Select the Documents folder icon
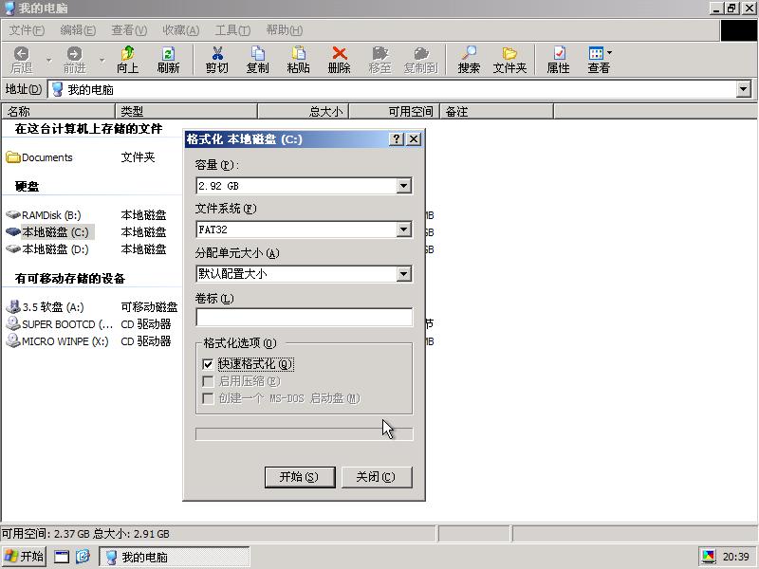Viewport: 759px width, 569px height. pos(13,157)
